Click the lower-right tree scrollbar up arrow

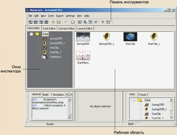(171, 100)
